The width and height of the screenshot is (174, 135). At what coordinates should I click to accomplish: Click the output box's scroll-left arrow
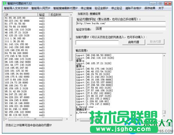(x=78, y=120)
